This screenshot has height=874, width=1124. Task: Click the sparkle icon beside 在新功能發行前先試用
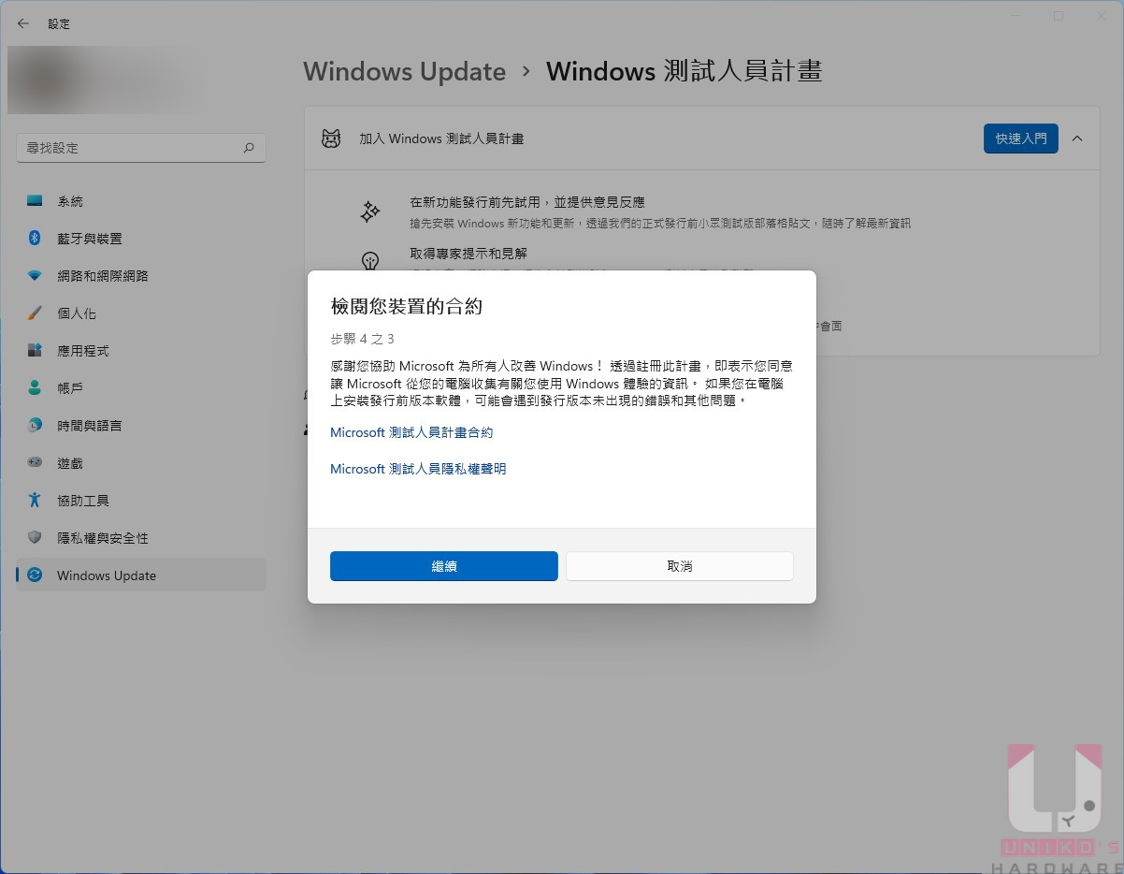pos(370,211)
